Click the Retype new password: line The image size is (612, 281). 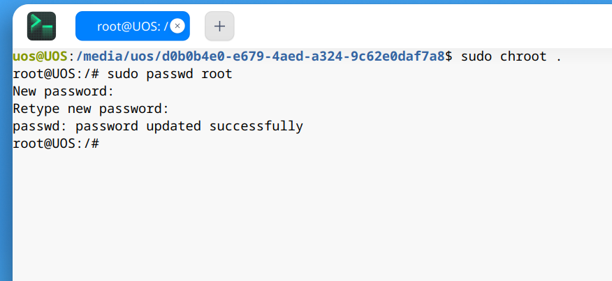[x=91, y=109]
